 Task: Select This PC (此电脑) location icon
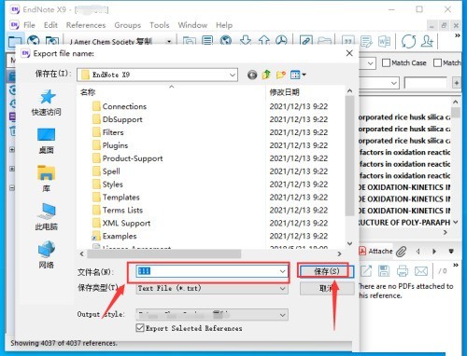point(47,211)
